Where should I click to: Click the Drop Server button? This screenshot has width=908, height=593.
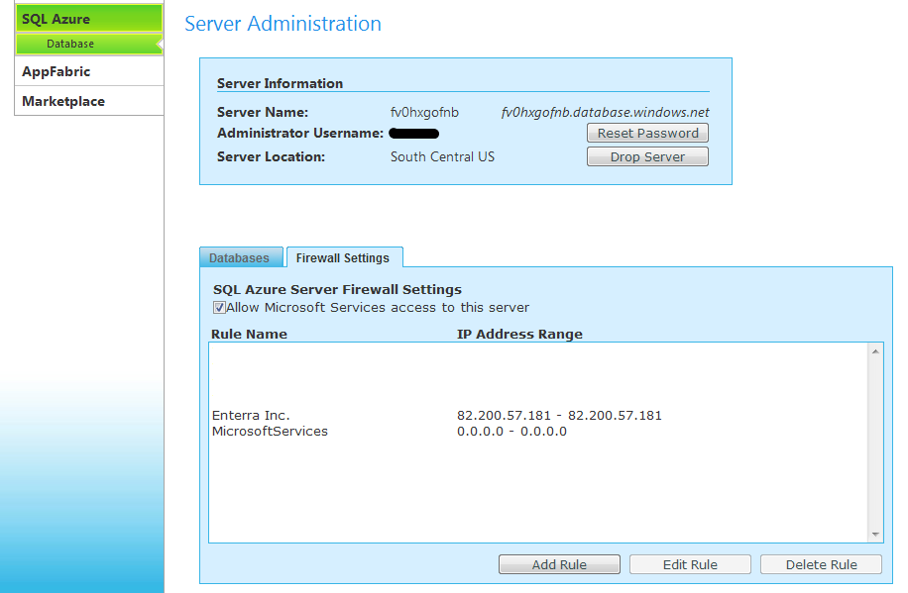pyautogui.click(x=647, y=156)
